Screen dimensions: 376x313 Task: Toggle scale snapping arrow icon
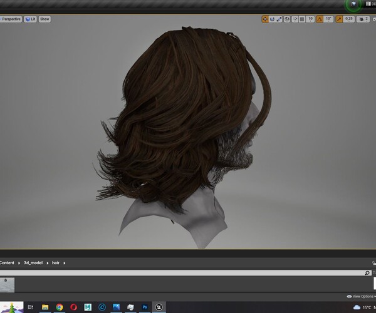point(339,19)
